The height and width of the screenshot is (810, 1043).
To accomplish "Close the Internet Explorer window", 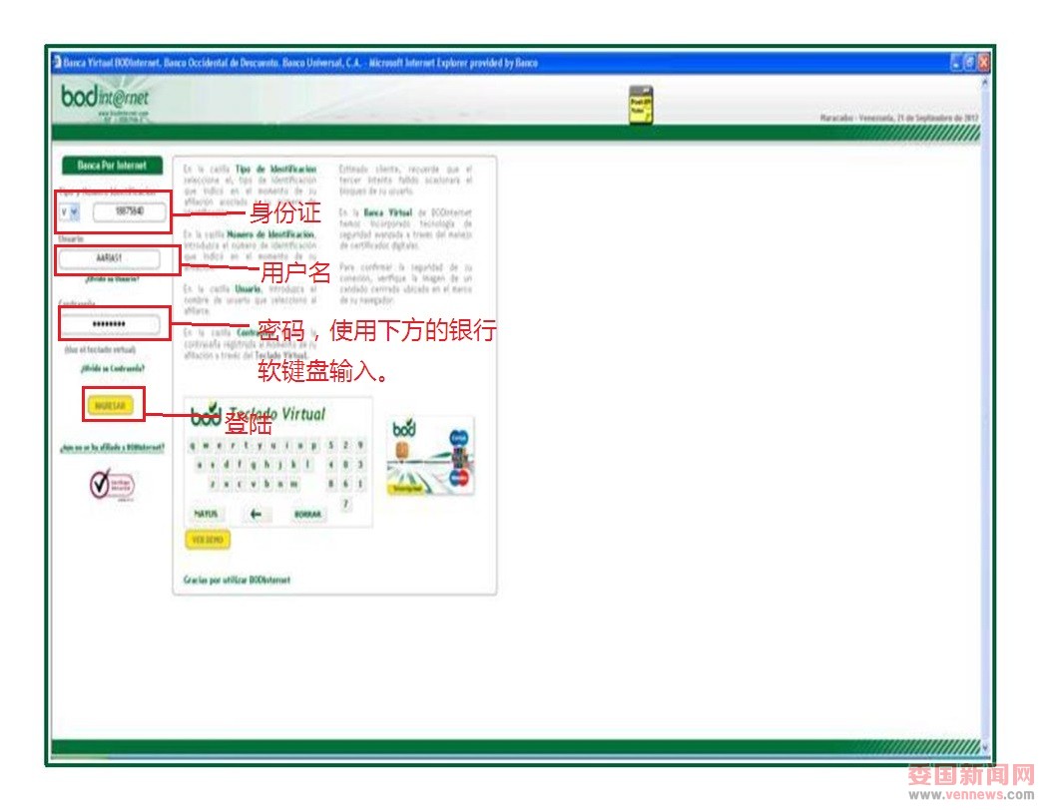I will (x=984, y=63).
